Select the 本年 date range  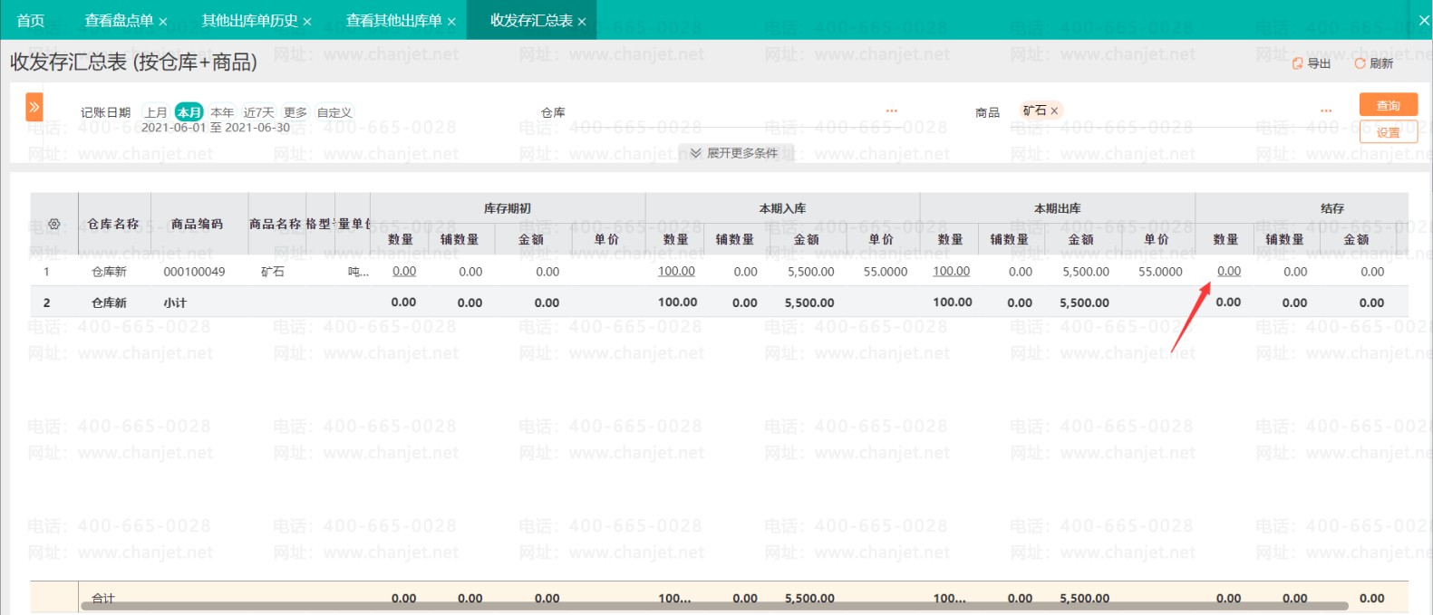coord(222,112)
